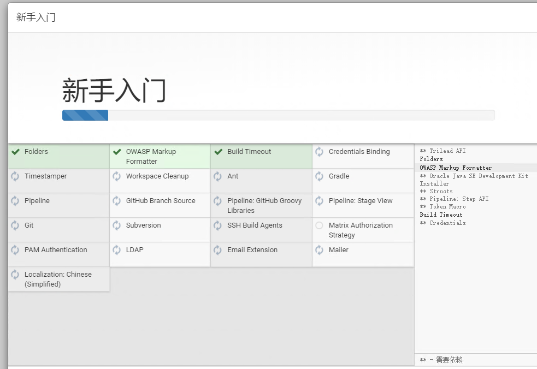This screenshot has height=369, width=537.
Task: Click the GitHub Branch Source plugin label
Action: pyautogui.click(x=161, y=201)
